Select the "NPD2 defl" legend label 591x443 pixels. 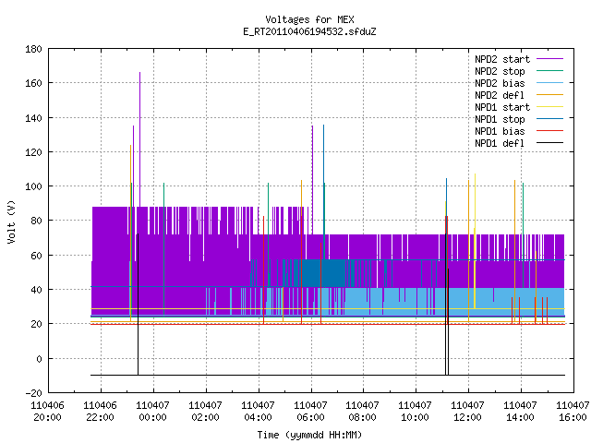500,95
